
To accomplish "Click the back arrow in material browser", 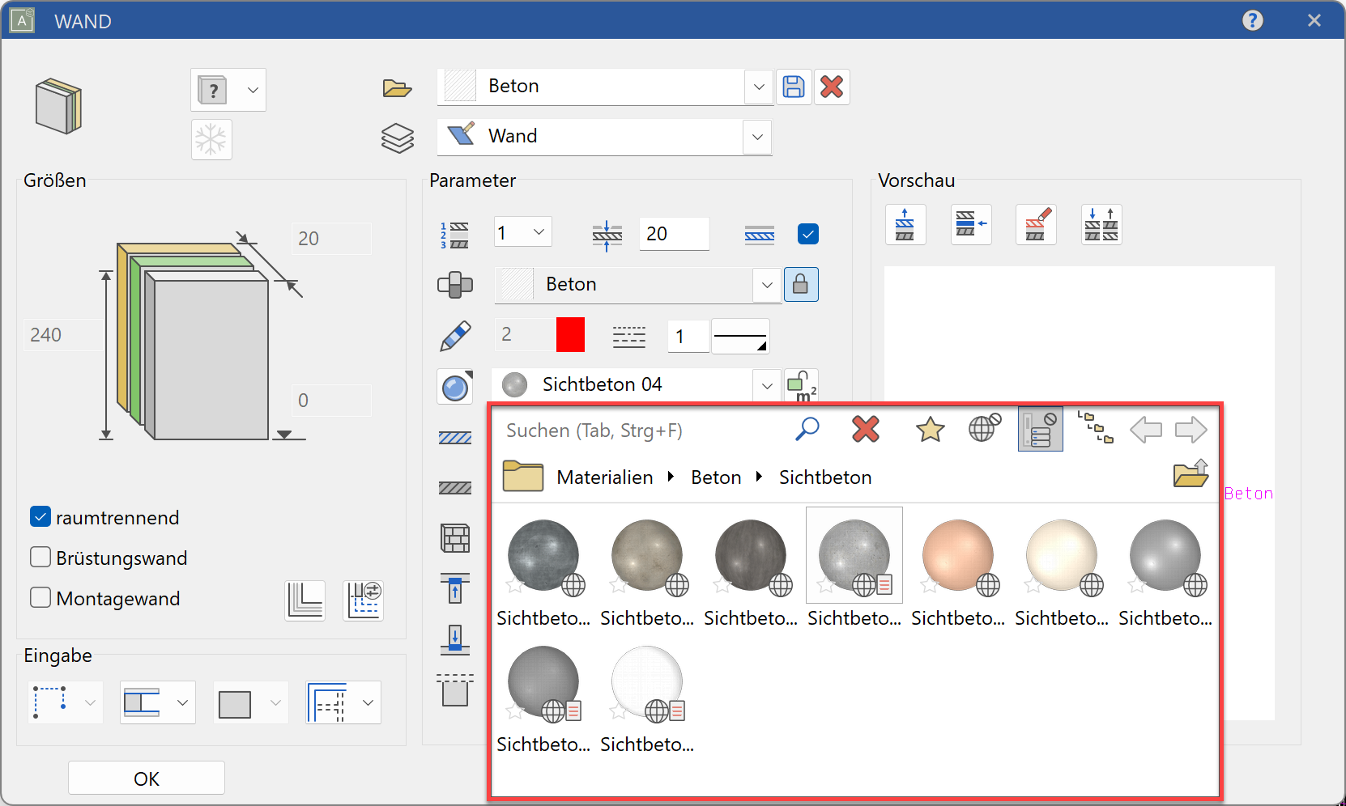I will click(x=1145, y=429).
